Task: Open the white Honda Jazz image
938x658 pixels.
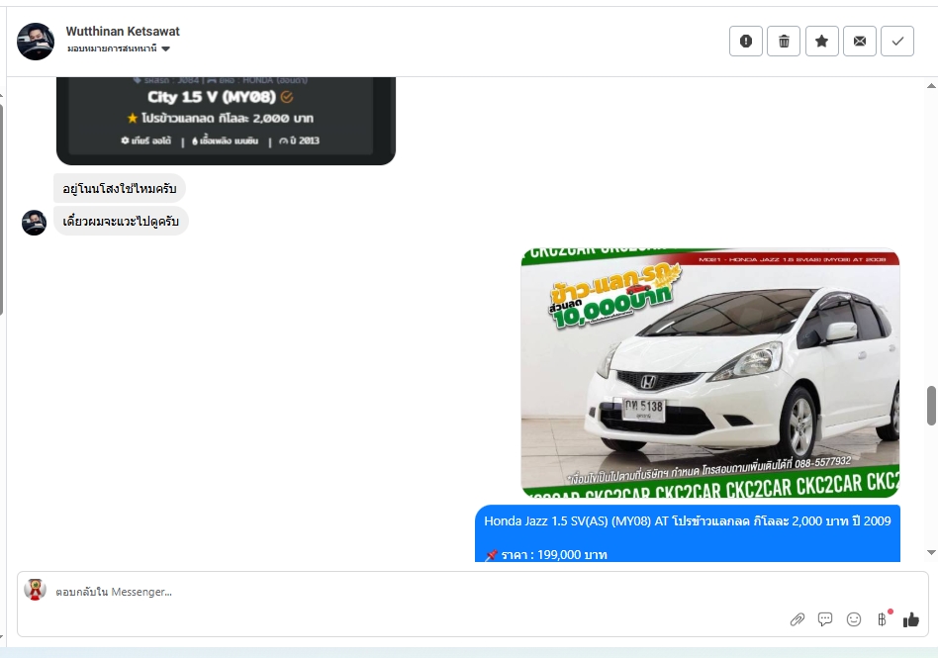Action: pyautogui.click(x=709, y=372)
